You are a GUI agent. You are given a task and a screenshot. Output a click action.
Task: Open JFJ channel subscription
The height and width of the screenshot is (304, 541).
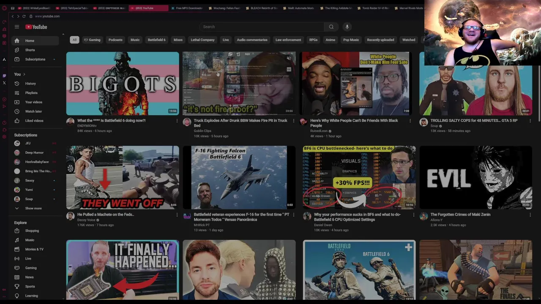pyautogui.click(x=36, y=143)
